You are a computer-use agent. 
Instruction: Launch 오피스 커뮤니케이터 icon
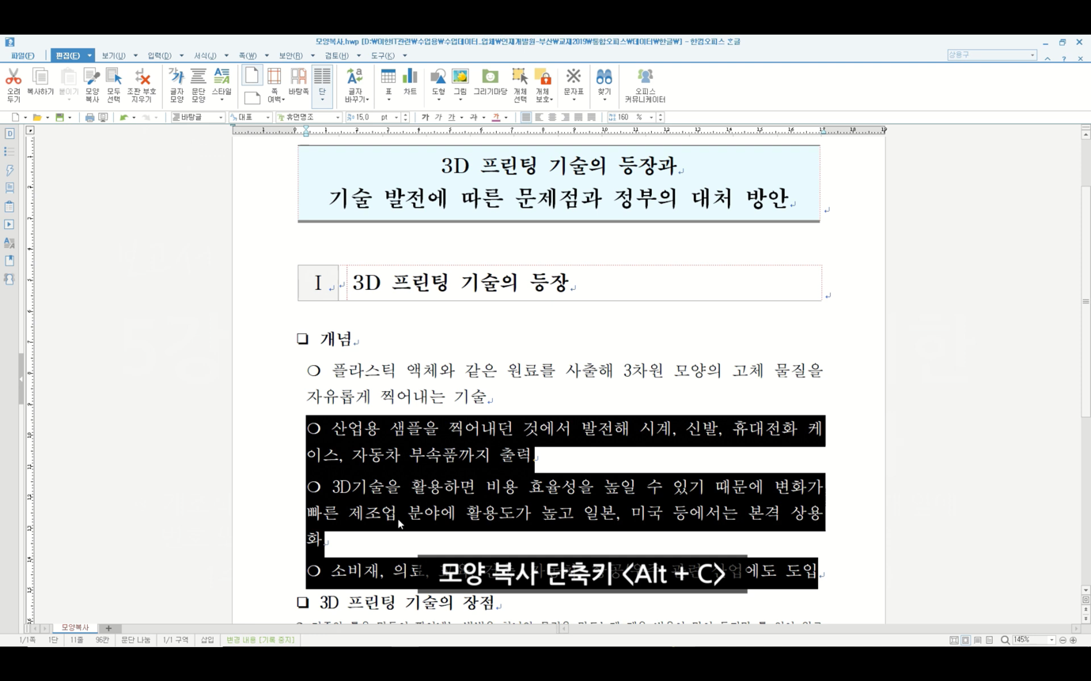point(645,85)
